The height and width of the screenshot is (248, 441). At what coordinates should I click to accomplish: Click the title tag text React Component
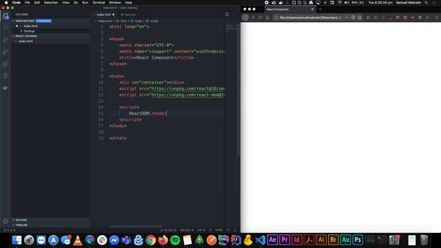pyautogui.click(x=155, y=58)
